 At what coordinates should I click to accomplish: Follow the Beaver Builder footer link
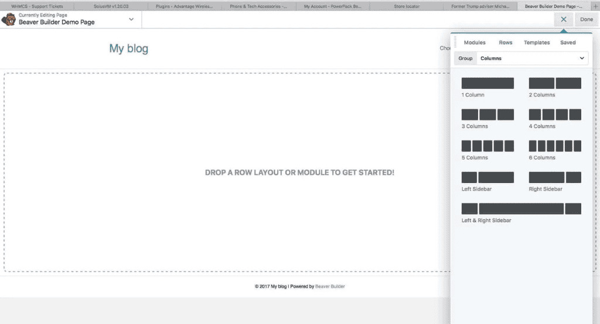click(x=330, y=286)
